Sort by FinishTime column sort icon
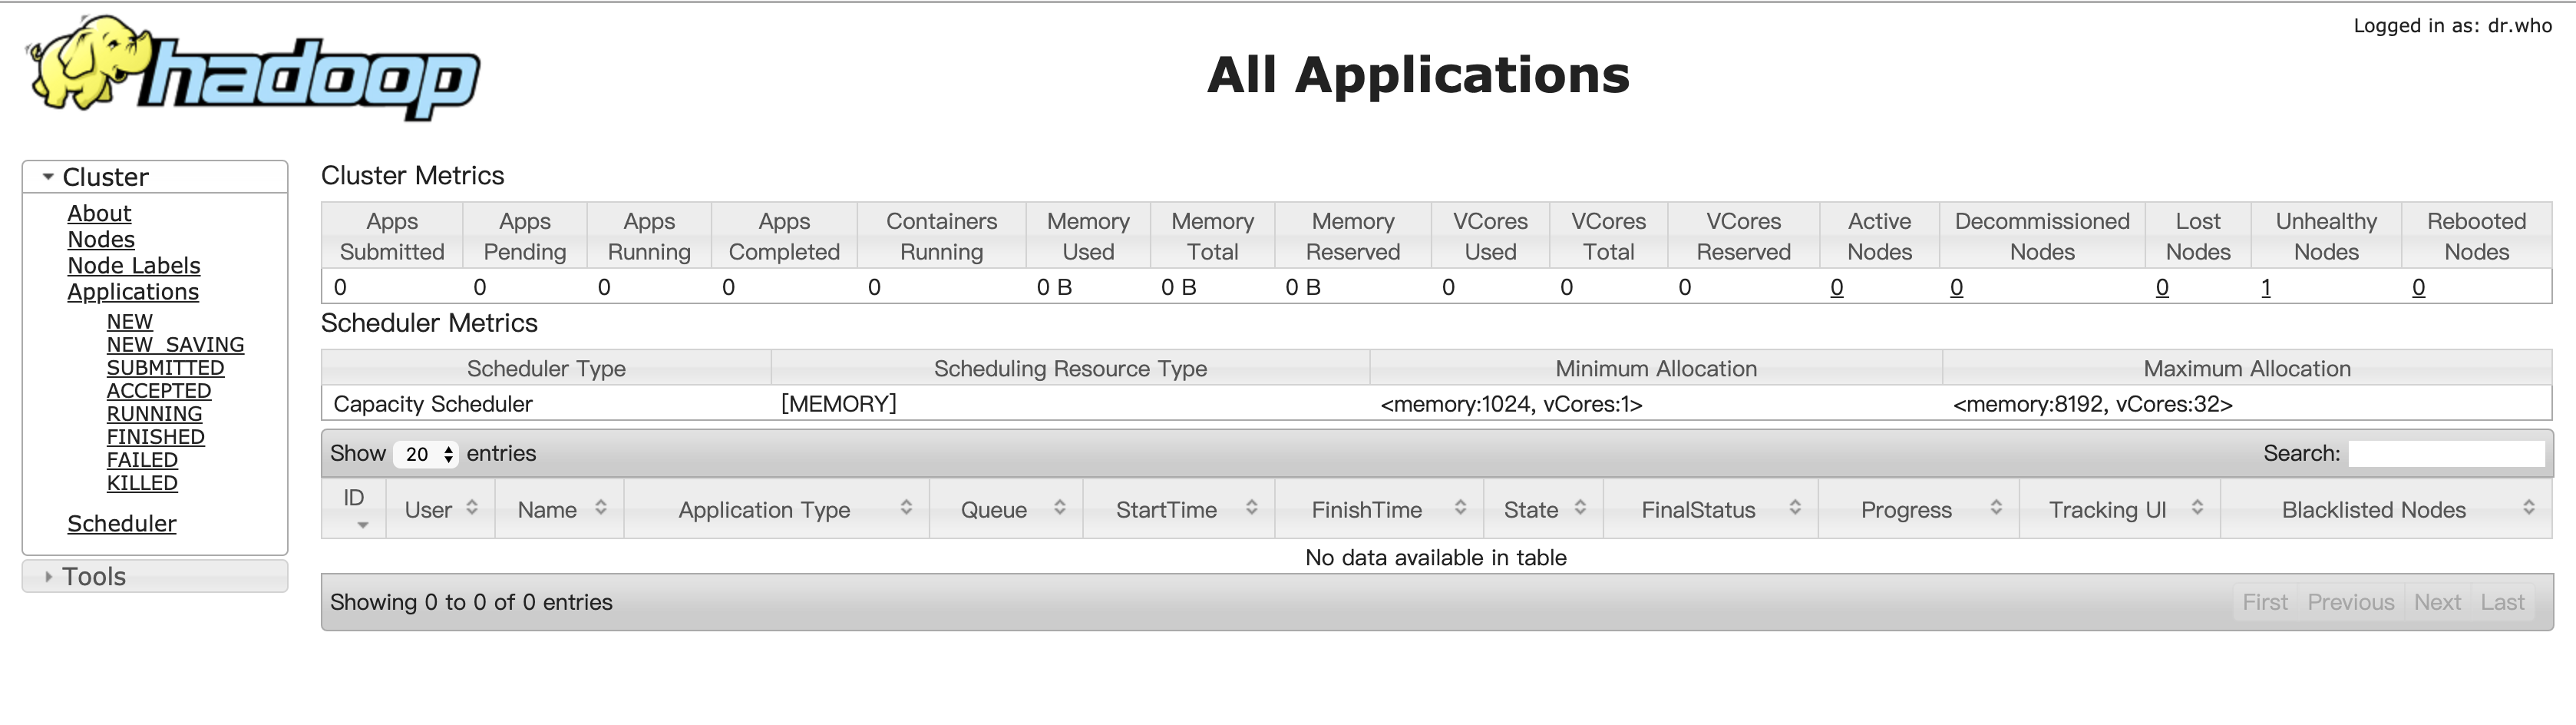 1461,508
